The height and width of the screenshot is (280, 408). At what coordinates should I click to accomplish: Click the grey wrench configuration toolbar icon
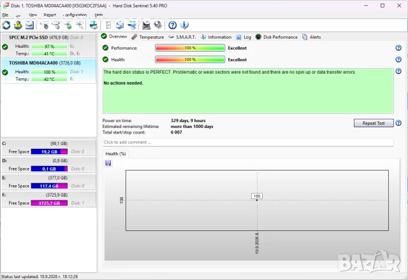tap(158, 25)
